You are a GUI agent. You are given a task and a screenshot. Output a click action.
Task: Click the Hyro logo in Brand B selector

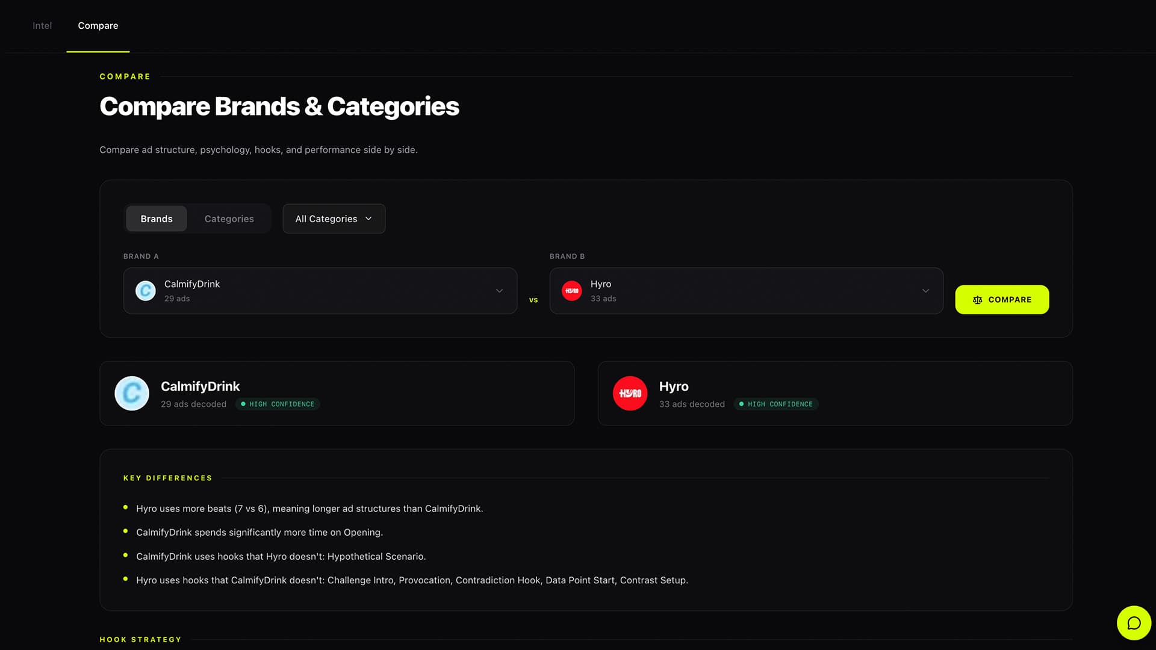click(571, 291)
